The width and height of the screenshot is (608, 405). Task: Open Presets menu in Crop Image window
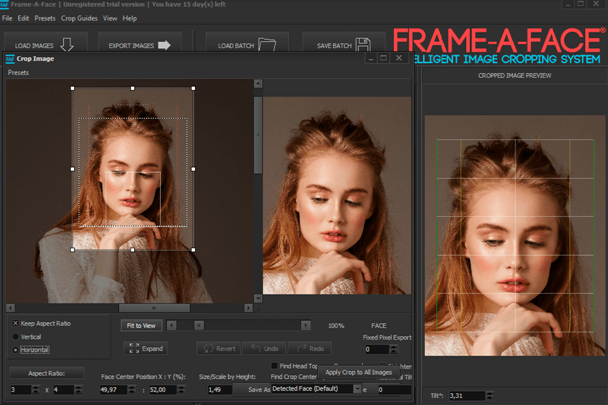coord(18,73)
